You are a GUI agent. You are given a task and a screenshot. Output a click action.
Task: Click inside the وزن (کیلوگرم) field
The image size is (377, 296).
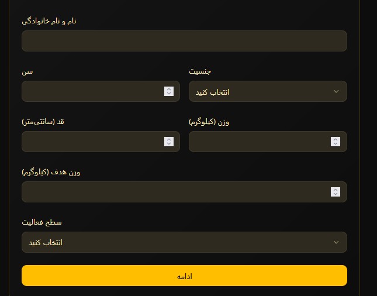coord(260,142)
